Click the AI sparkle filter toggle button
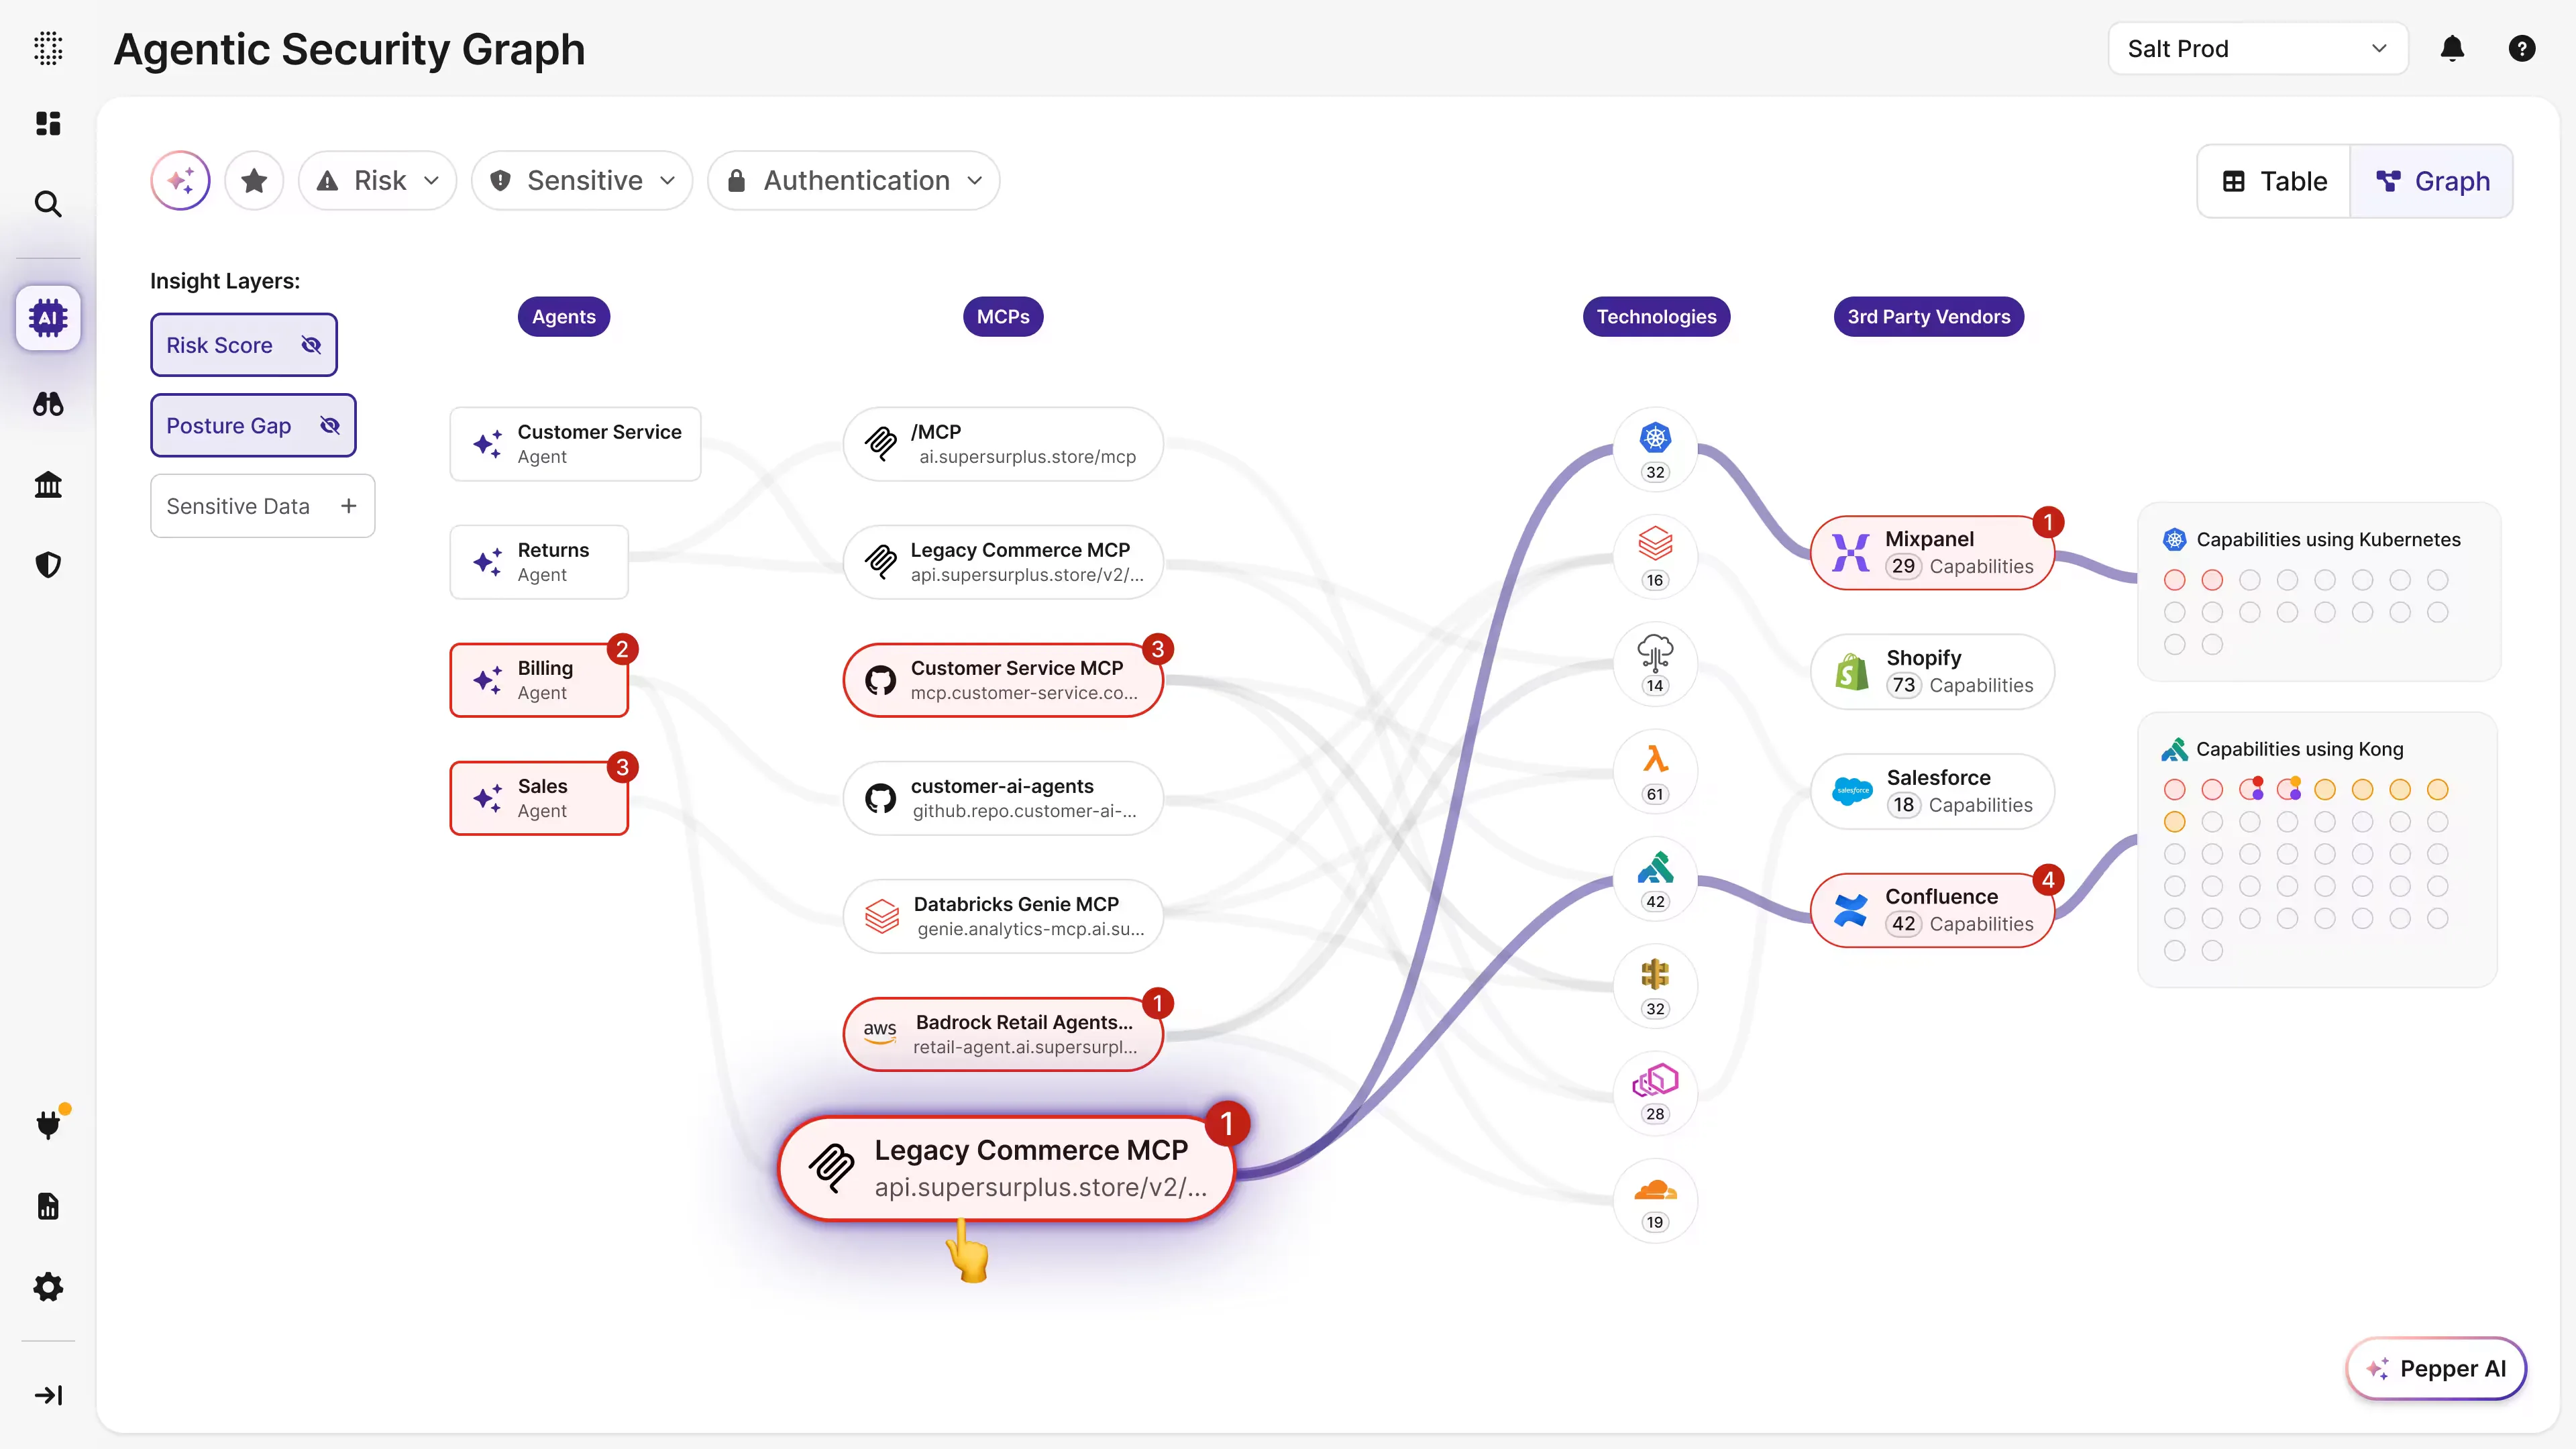This screenshot has width=2576, height=1449. tap(180, 180)
